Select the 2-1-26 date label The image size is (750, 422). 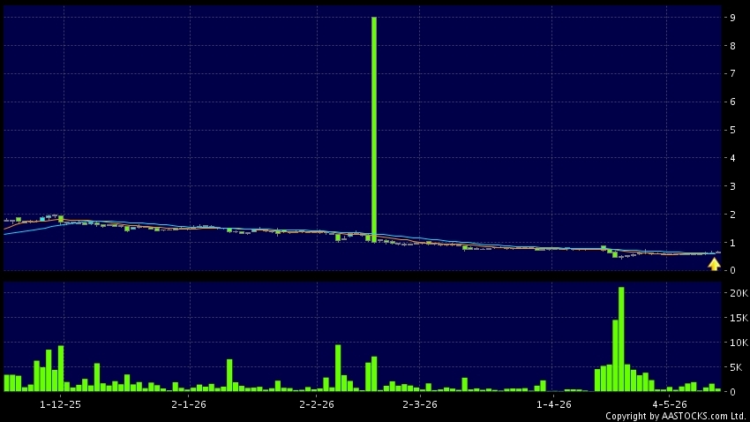coord(189,404)
